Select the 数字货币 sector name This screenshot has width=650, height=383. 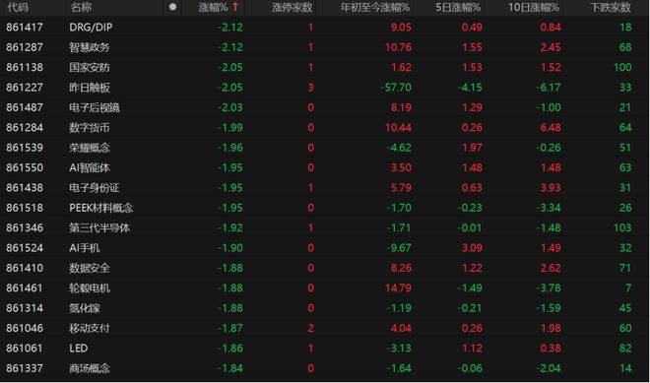[90, 127]
